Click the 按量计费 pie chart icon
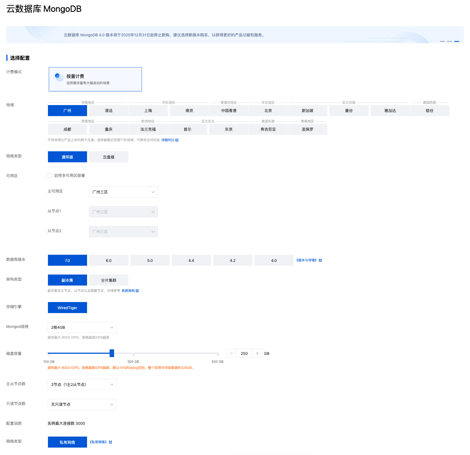The width and height of the screenshot is (470, 455). 59,77
